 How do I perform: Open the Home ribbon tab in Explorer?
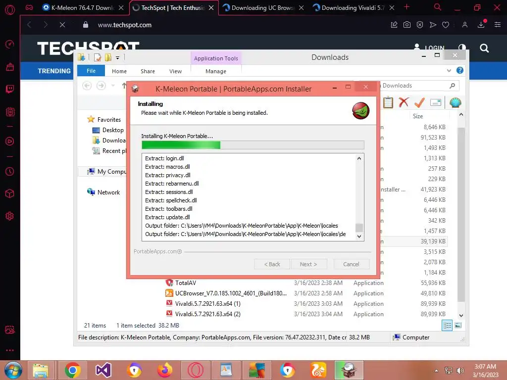pos(119,71)
